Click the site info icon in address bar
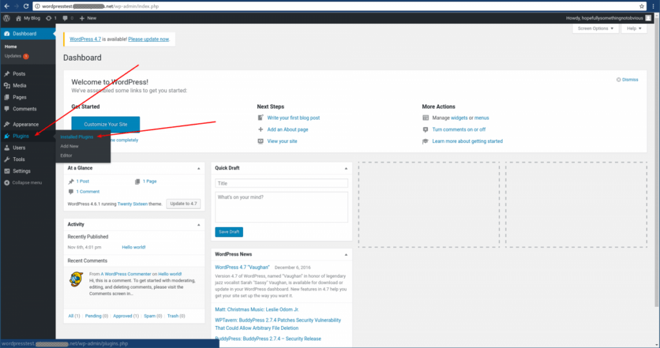This screenshot has width=660, height=348. (x=37, y=6)
